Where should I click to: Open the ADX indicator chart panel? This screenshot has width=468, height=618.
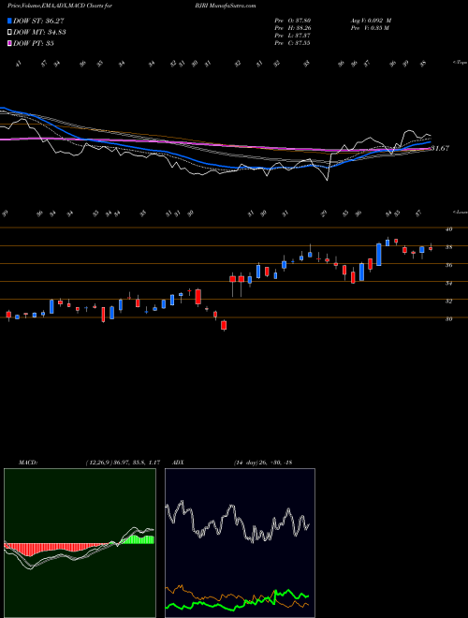(x=240, y=543)
